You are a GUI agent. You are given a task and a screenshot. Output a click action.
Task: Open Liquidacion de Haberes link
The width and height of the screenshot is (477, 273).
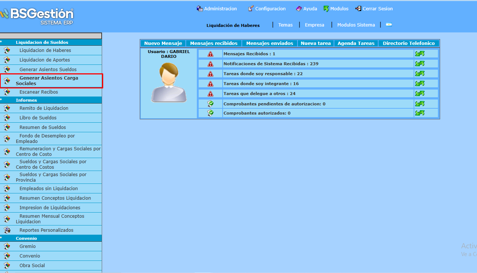click(45, 50)
